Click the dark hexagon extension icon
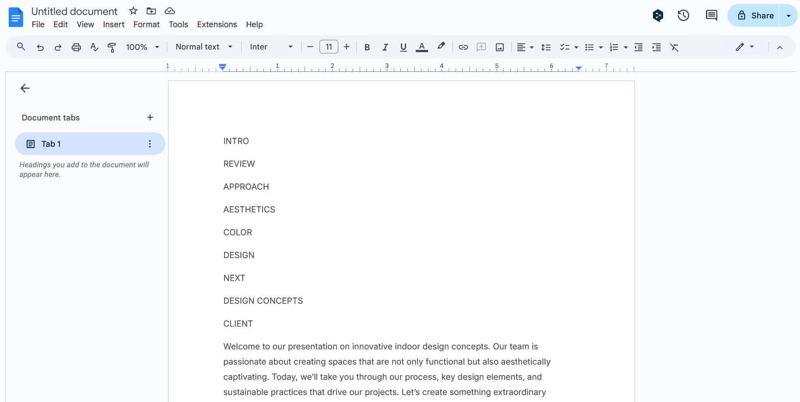Viewport: 800px width, 402px height. [x=658, y=15]
